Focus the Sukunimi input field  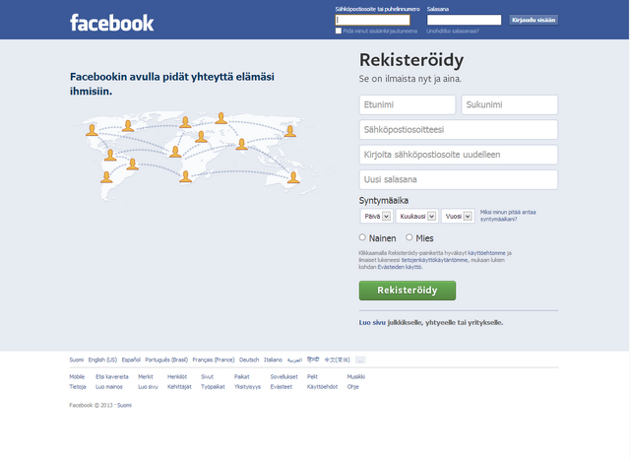(x=510, y=105)
